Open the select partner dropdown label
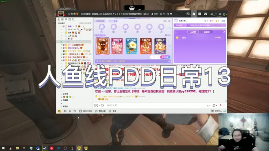This screenshot has width=269, height=151. (x=101, y=21)
